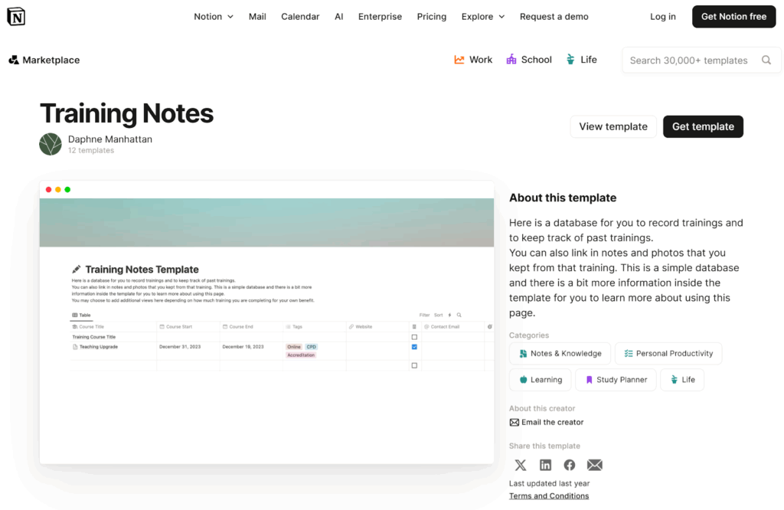
Task: Select the Study Planner category
Action: [616, 380]
